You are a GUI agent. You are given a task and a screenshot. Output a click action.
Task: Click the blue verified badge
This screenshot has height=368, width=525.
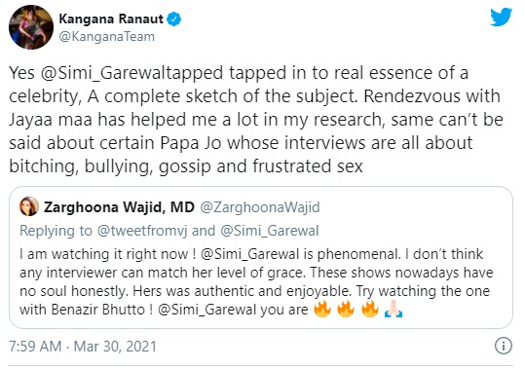click(x=173, y=18)
